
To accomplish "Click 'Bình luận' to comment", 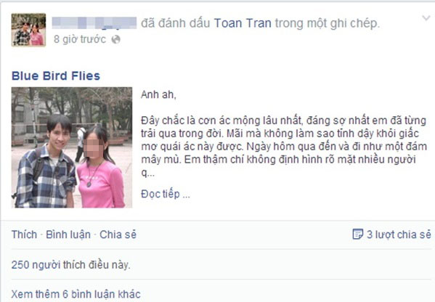I will (x=68, y=234).
